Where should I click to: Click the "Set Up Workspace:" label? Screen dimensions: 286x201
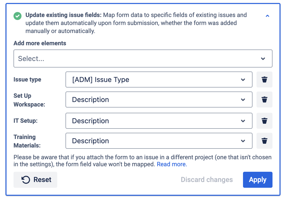pyautogui.click(x=29, y=100)
